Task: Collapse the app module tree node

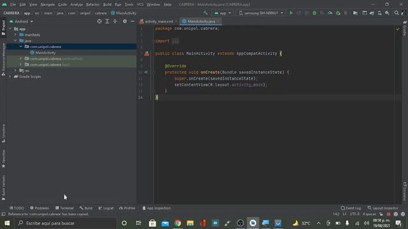Action: [10, 29]
